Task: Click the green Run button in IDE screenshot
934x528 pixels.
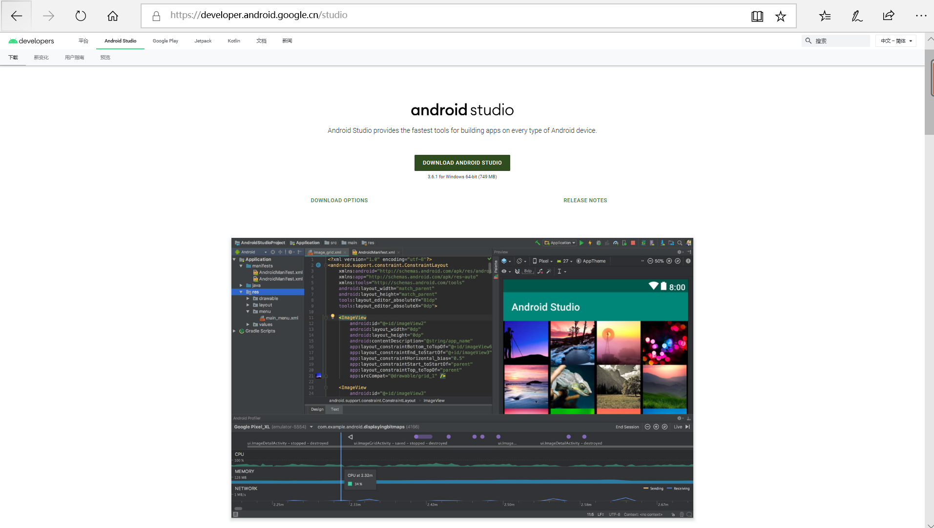Action: (x=581, y=243)
